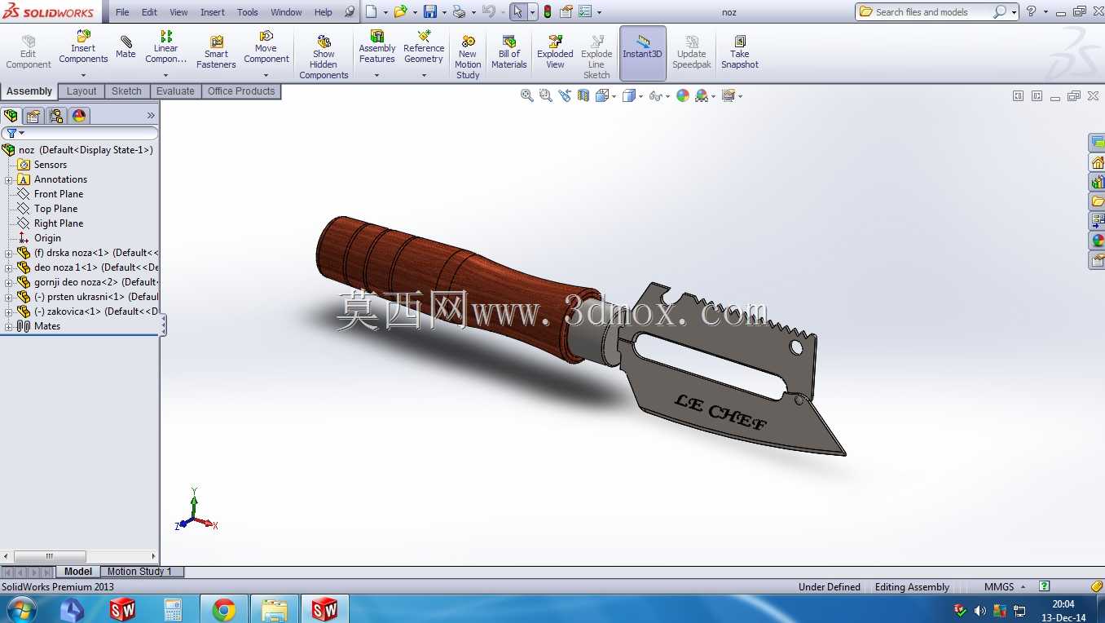Click Rebuild traffic light icon
Viewport: 1105px width, 623px height.
547,11
